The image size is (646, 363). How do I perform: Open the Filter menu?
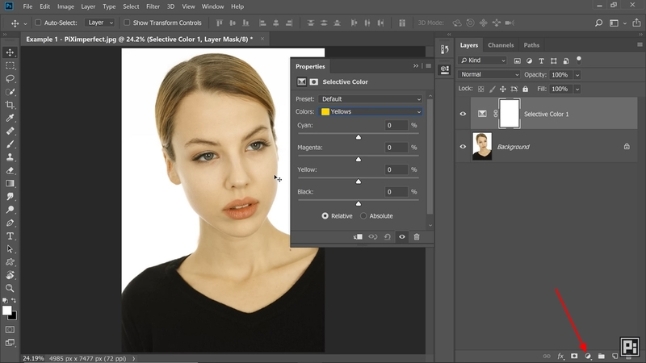153,6
